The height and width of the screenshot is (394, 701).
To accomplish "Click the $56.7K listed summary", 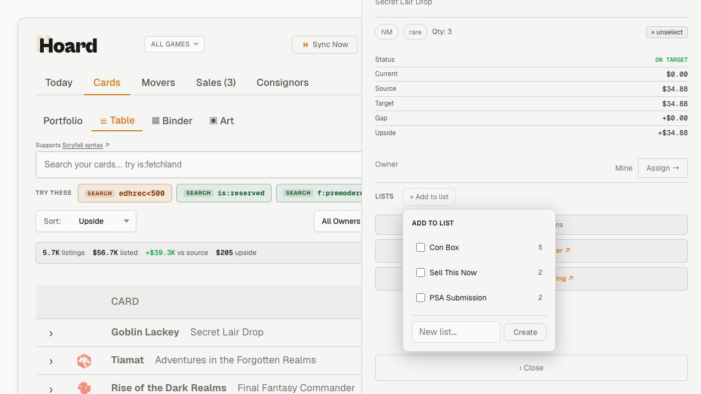I will click(115, 253).
